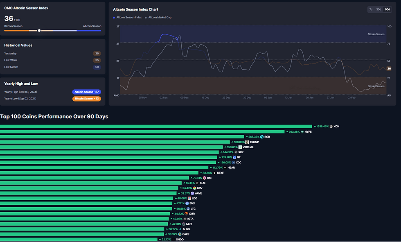Click the HBAR coin icon

coord(225,167)
